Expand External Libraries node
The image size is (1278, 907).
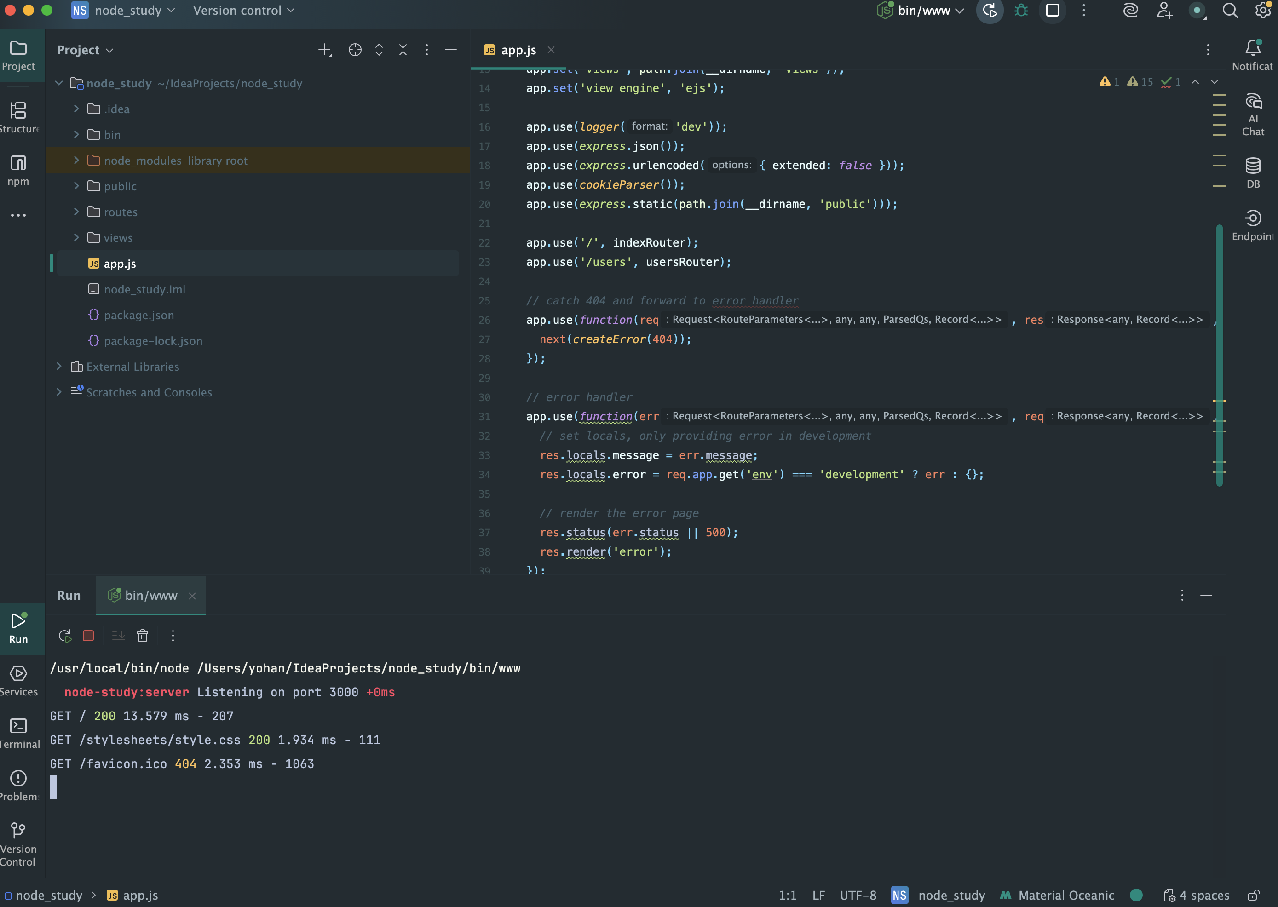coord(59,367)
